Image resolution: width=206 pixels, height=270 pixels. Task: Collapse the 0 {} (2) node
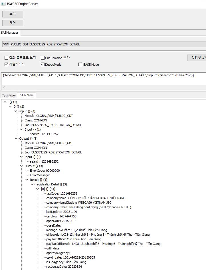[x=11, y=107]
